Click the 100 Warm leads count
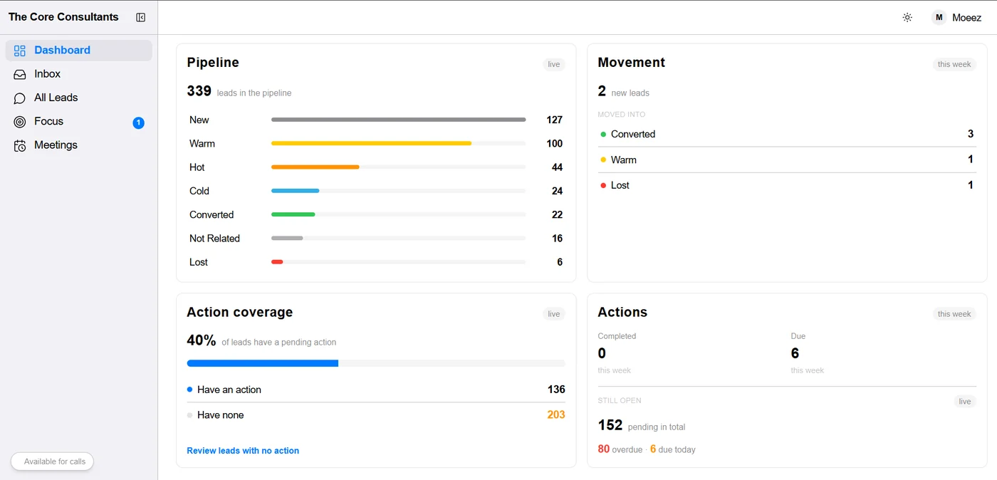The height and width of the screenshot is (480, 997). coord(555,143)
